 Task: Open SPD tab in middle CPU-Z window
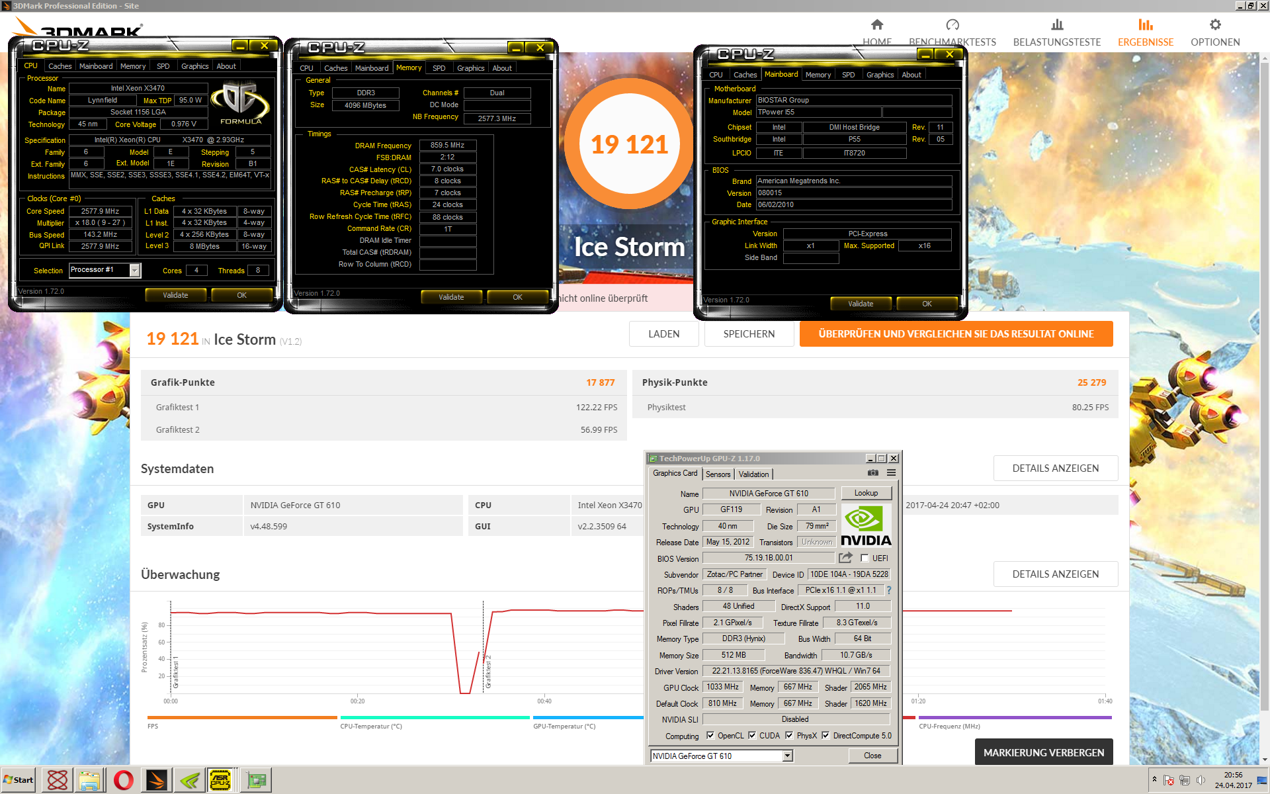click(x=439, y=68)
